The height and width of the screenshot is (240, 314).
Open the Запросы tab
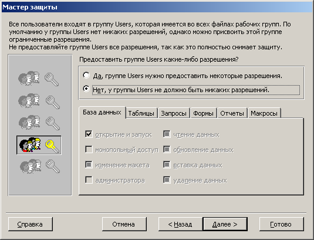tap(174, 113)
